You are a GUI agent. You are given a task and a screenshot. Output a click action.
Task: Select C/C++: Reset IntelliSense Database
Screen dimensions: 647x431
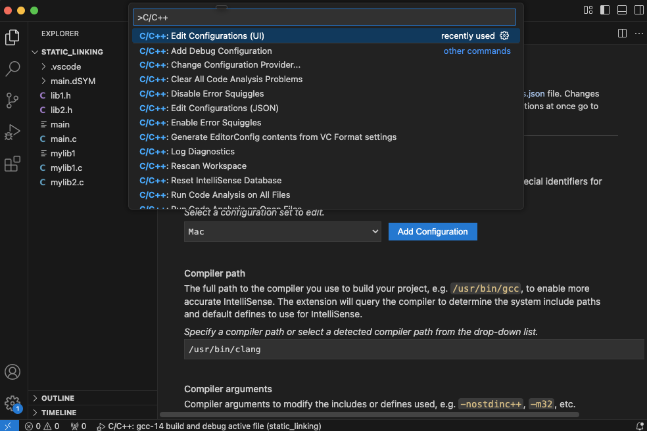tap(325, 180)
